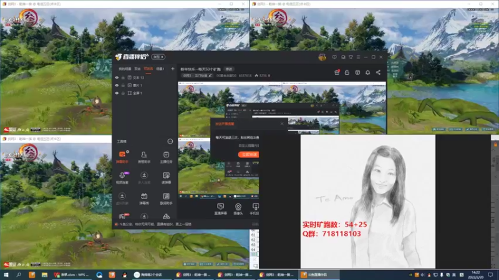Image resolution: width=499 pixels, height=280 pixels.
Task: Click the sketch portrait image
Action: (x=368, y=201)
